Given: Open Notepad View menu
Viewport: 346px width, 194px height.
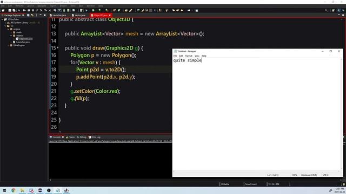Looking at the screenshot, I should [197, 56].
